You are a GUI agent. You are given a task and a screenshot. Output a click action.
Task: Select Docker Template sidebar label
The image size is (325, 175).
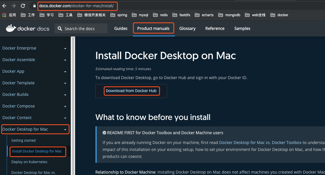(x=19, y=83)
